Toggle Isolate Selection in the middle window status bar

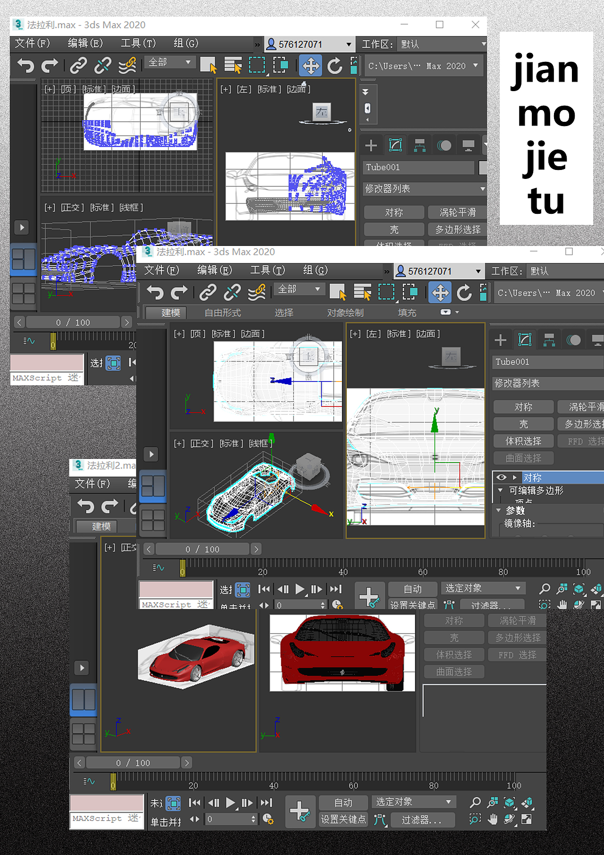(243, 589)
